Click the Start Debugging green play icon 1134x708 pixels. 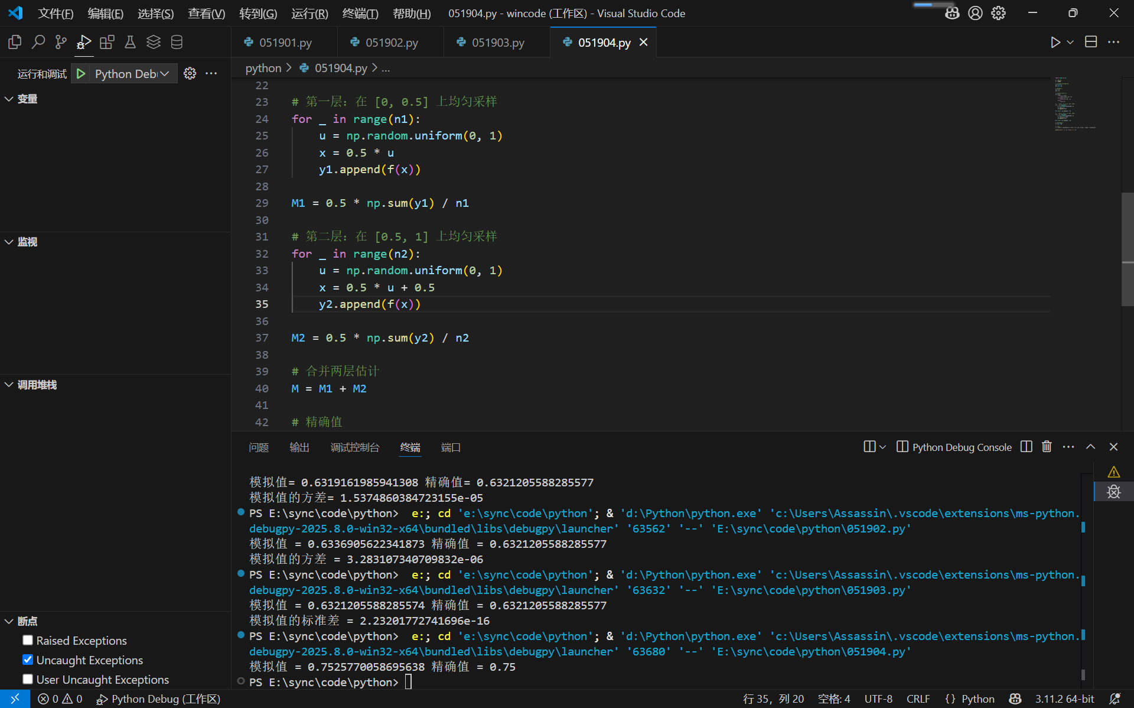[x=81, y=73]
